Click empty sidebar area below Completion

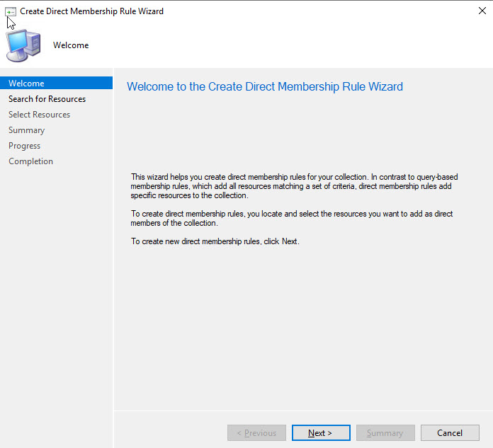(x=56, y=297)
